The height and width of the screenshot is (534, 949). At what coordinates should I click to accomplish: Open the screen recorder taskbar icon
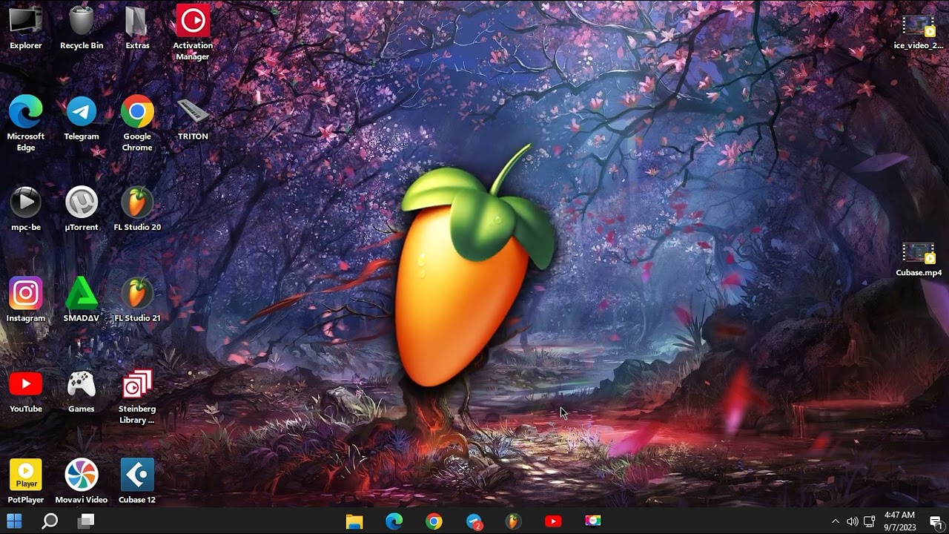pyautogui.click(x=593, y=521)
